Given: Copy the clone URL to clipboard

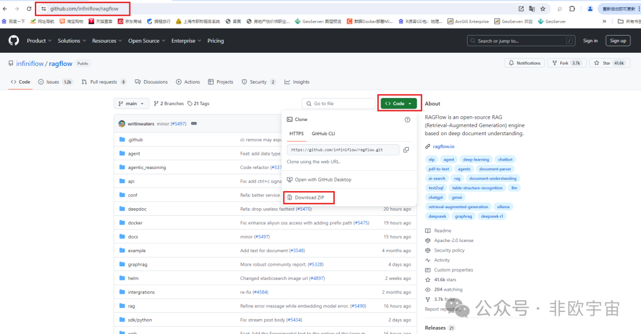Looking at the screenshot, I should pos(406,149).
